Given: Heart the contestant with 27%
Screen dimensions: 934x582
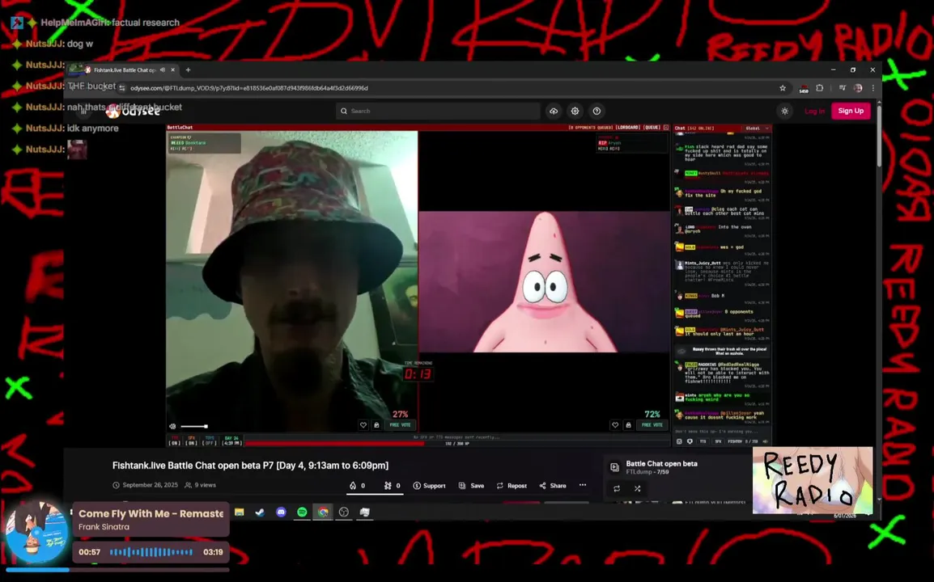Looking at the screenshot, I should [363, 425].
